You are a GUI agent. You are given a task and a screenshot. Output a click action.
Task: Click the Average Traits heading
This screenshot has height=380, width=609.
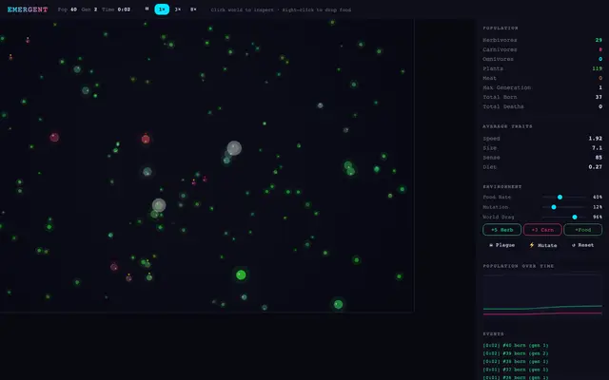(507, 126)
